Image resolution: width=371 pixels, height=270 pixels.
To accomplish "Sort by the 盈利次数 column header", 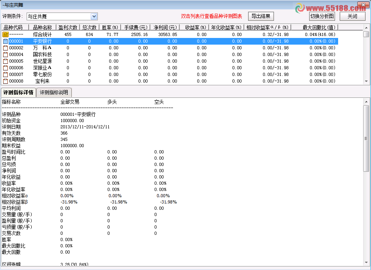I will coord(68,27).
